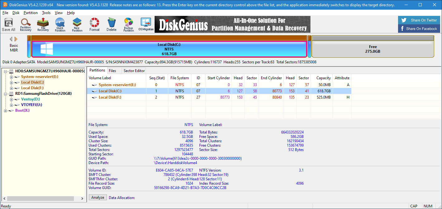Click tree scrollbar left arrow
This screenshot has height=209, width=442.
[4, 198]
